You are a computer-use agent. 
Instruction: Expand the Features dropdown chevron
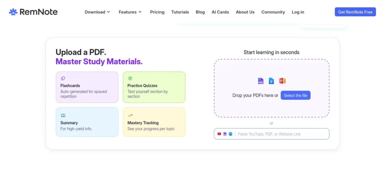140,12
